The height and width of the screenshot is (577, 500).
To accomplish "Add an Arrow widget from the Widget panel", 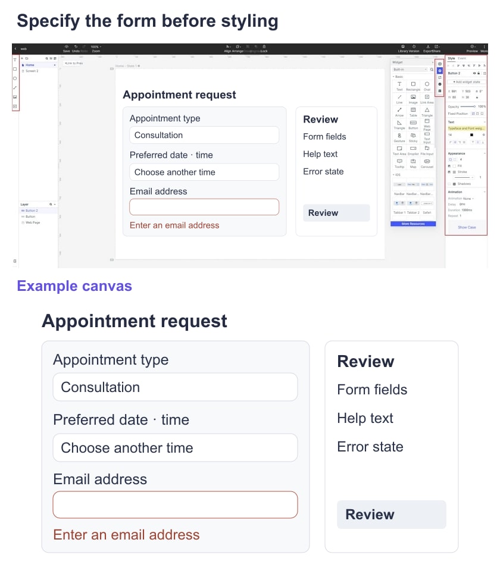I will [x=399, y=112].
